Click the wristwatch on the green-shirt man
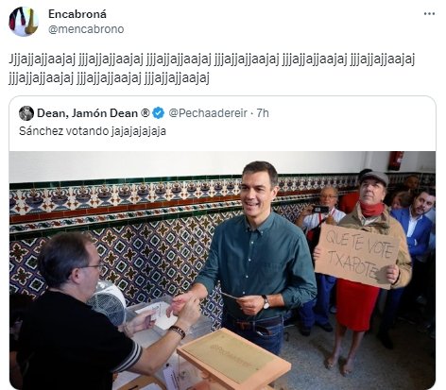446x390 pixels. (266, 302)
